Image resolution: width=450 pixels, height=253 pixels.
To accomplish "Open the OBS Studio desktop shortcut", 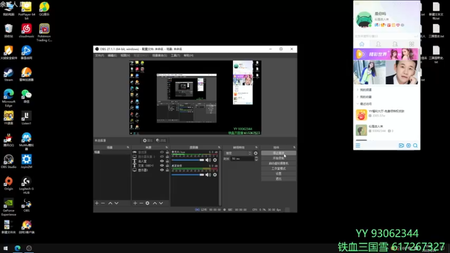I will click(8, 161).
